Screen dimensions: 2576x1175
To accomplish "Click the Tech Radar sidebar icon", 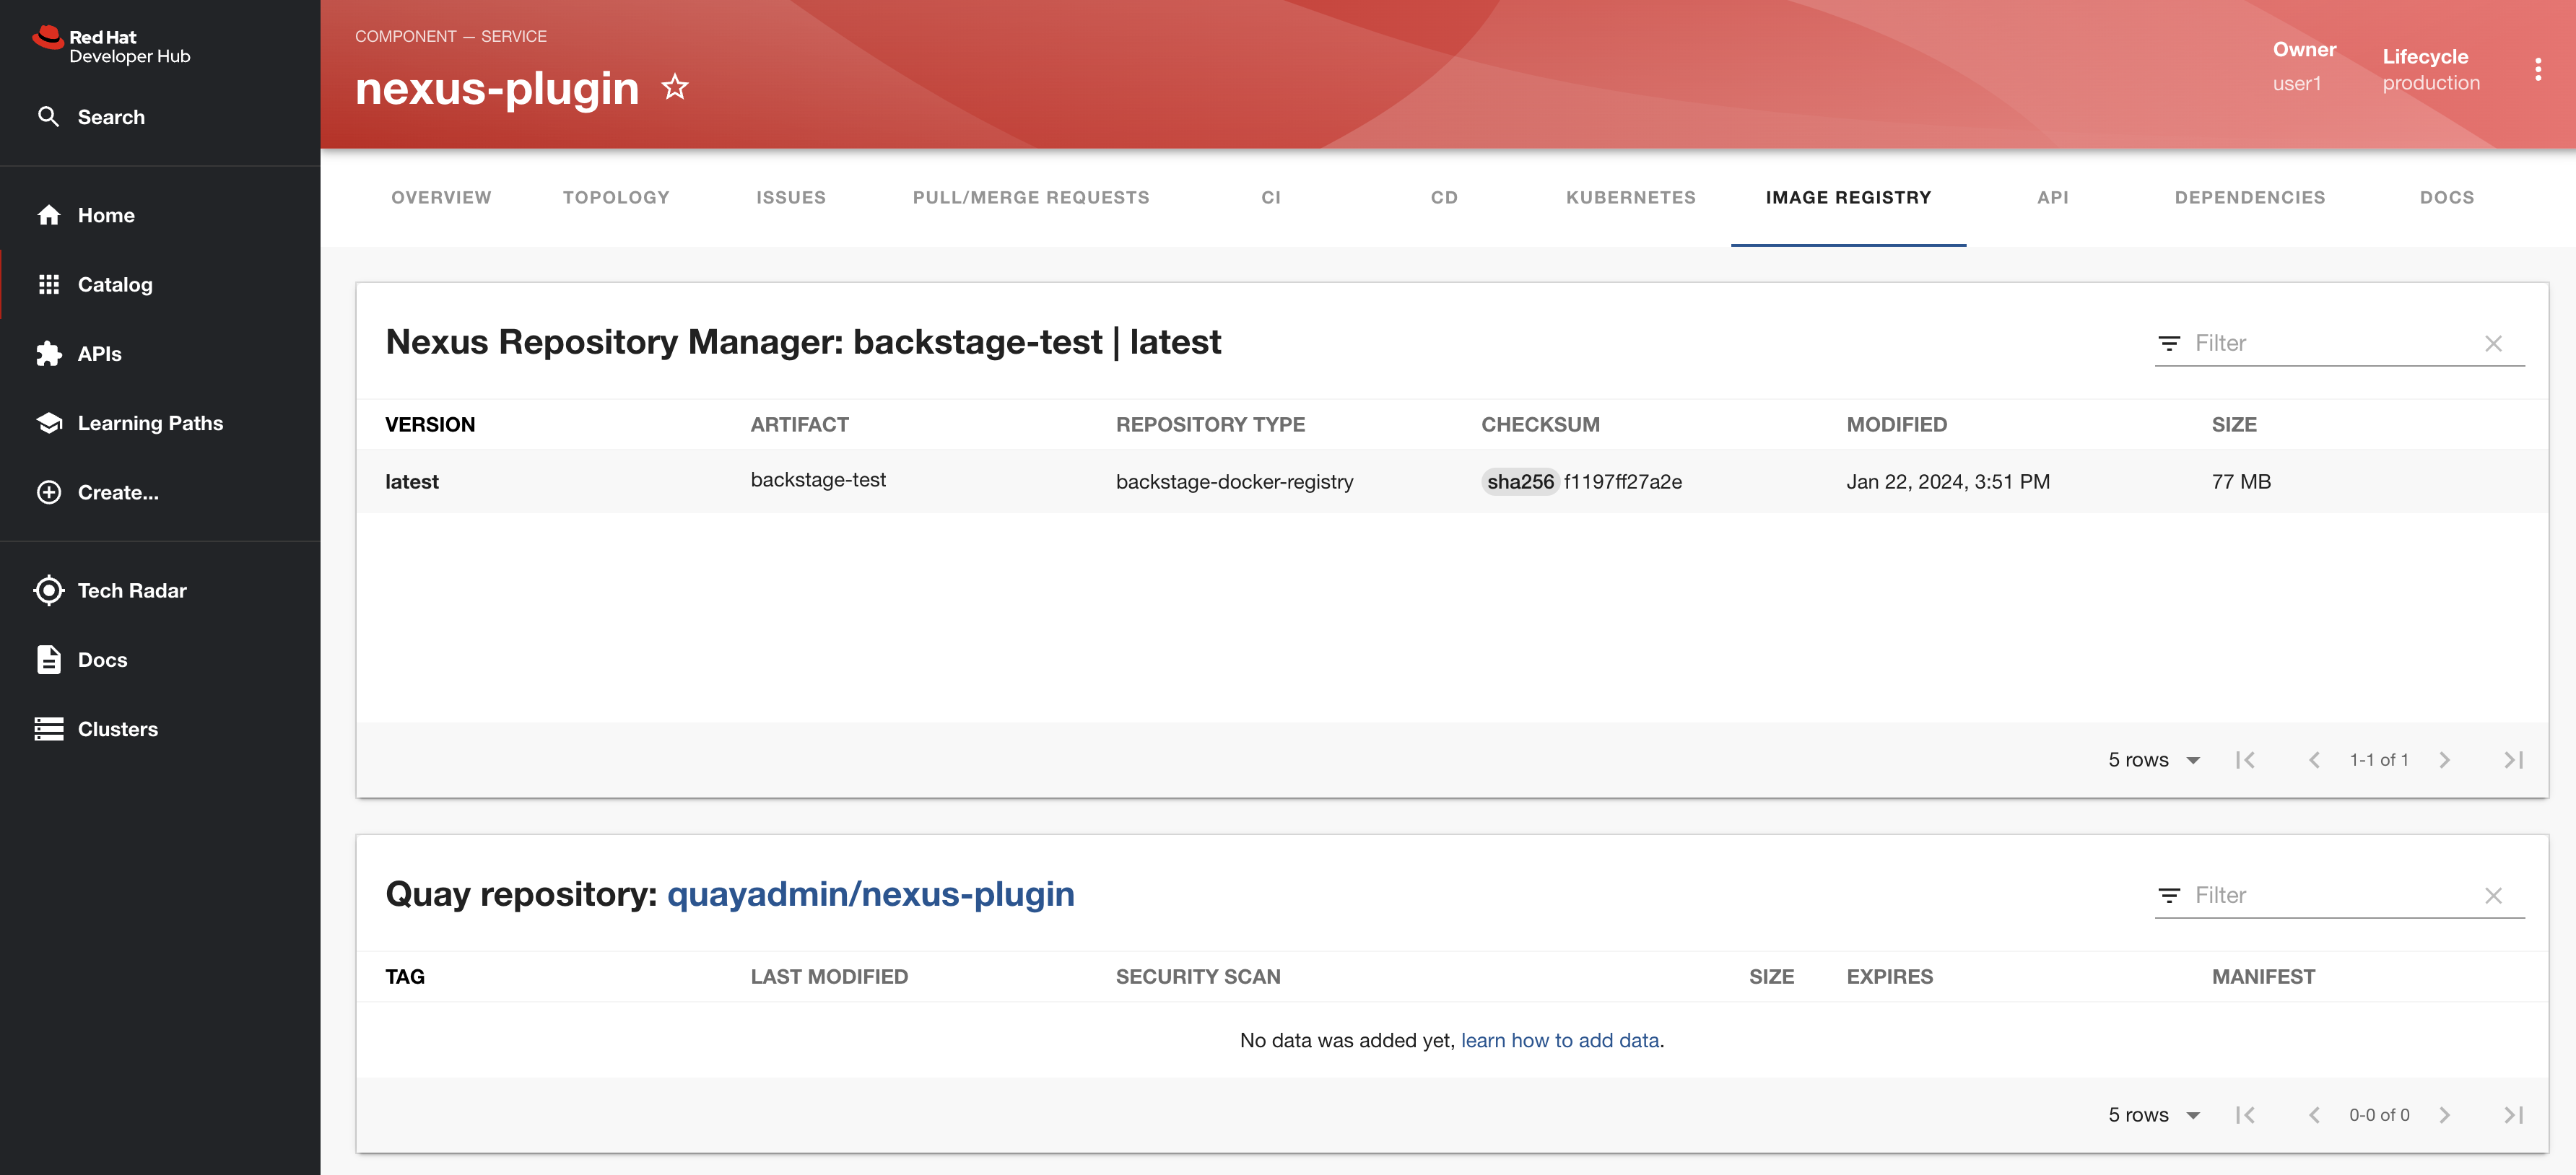I will point(46,588).
